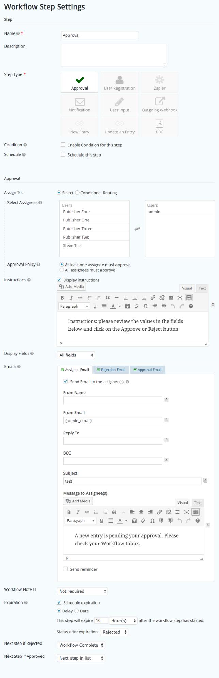The height and width of the screenshot is (678, 219).
Task: Toggle bold in the Instructions editor toolbar
Action: coord(62,298)
